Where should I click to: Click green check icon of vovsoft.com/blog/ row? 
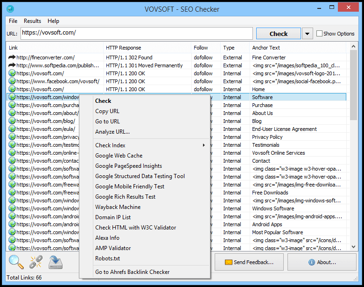click(12, 121)
